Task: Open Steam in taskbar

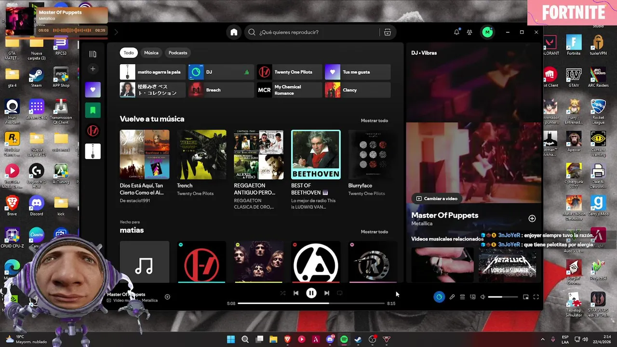Action: pyautogui.click(x=358, y=339)
